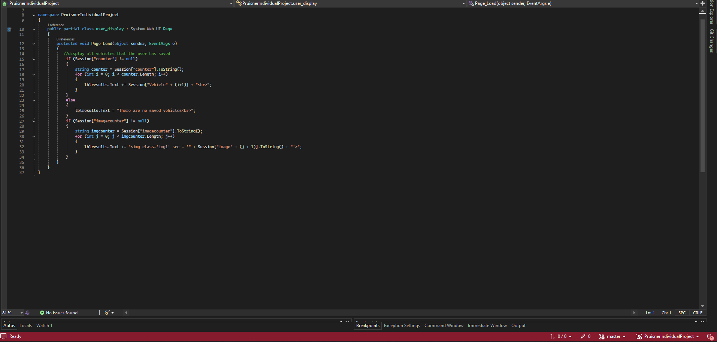
Task: Click the Ch: 1 character indicator
Action: 666,313
